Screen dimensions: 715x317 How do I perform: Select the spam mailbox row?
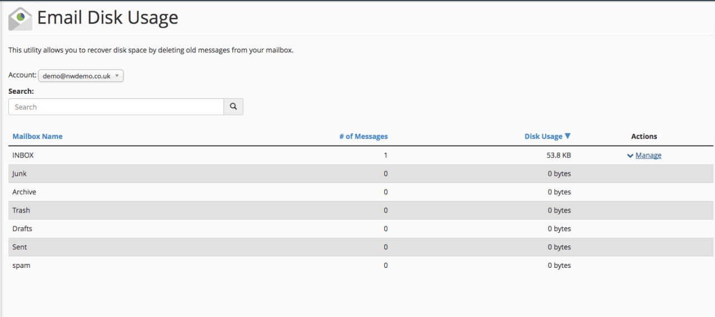[361, 266]
